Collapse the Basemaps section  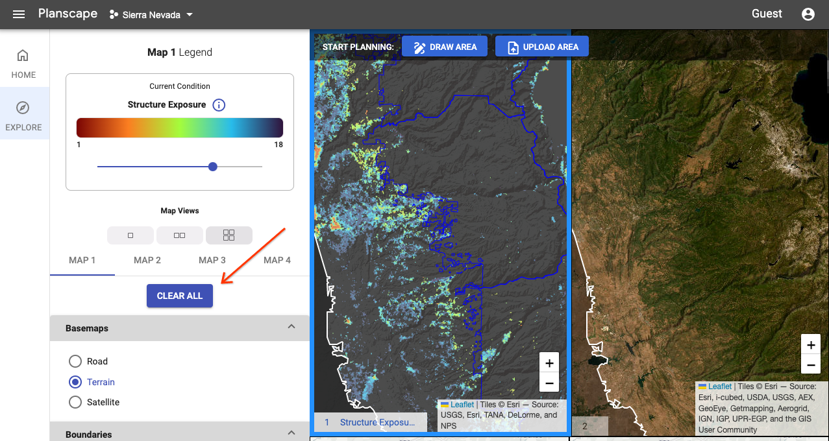coord(291,327)
